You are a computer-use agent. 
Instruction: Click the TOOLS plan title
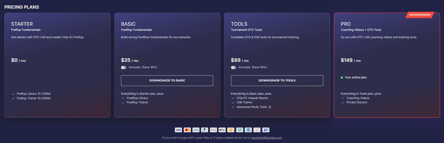pos(239,24)
